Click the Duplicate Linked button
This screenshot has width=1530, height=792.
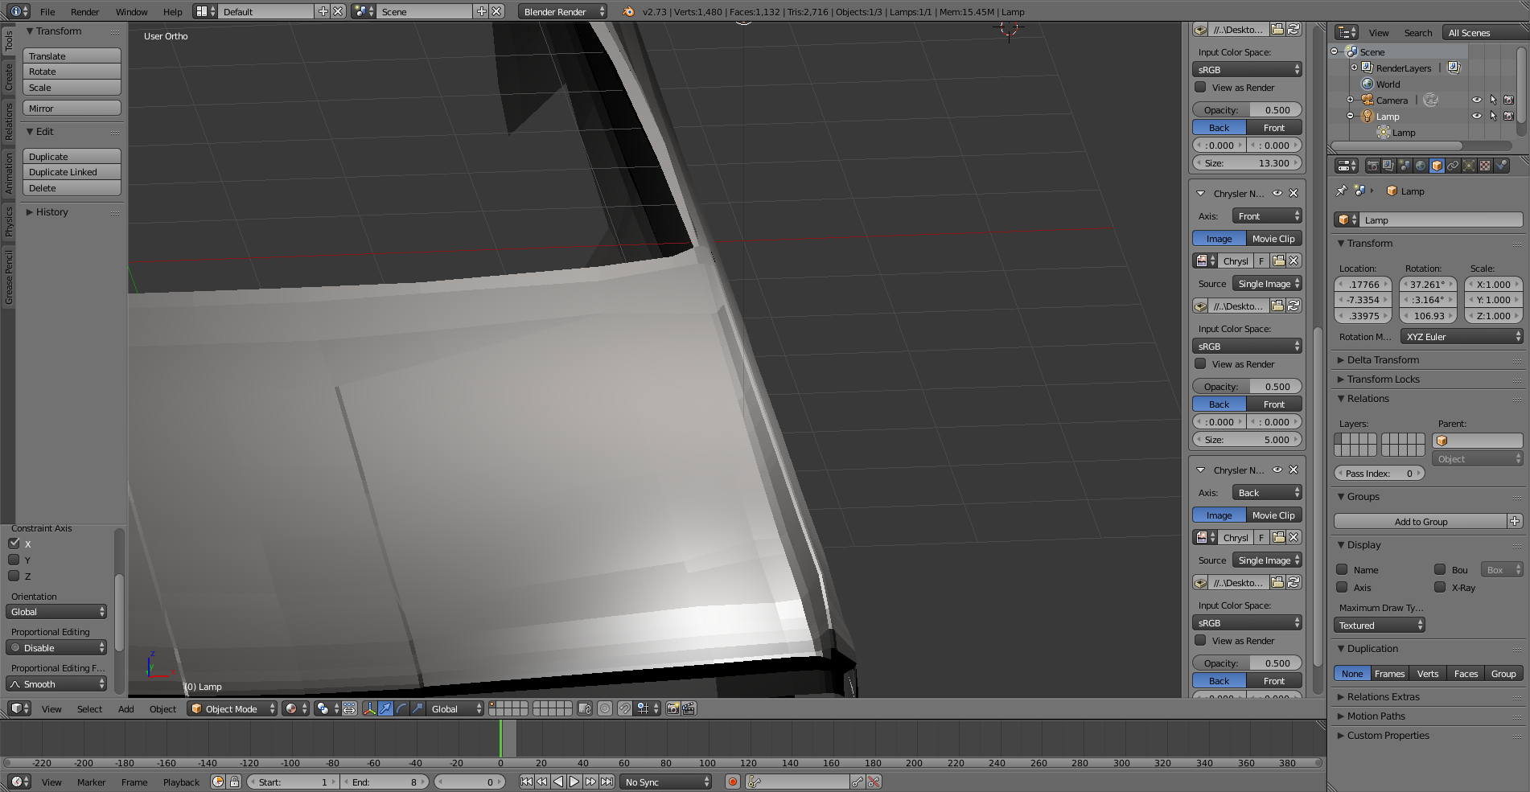point(72,172)
